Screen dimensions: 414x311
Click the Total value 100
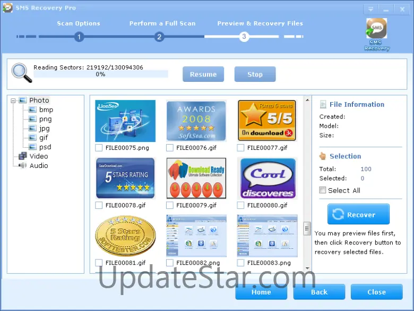(366, 169)
